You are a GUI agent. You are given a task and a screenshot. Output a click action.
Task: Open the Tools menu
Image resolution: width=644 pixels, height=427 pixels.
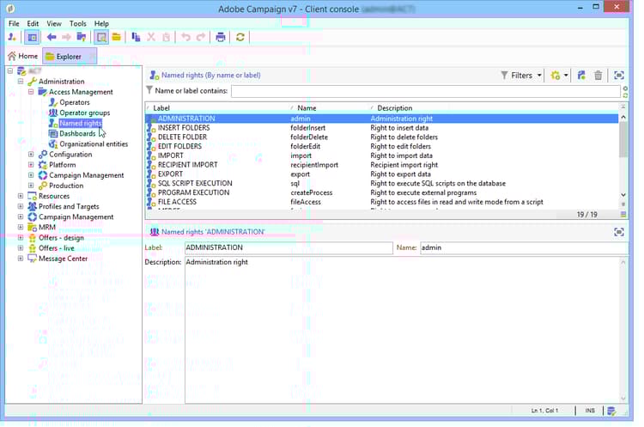77,23
